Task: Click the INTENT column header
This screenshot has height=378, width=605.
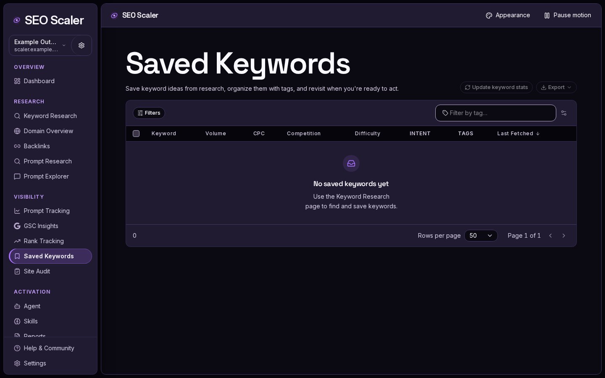Action: pos(420,134)
